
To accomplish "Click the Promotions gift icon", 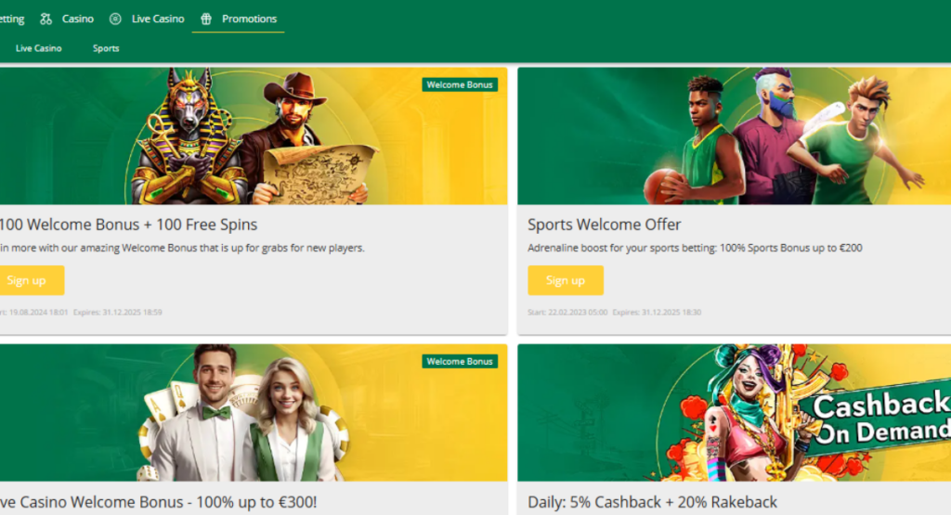I will 206,19.
